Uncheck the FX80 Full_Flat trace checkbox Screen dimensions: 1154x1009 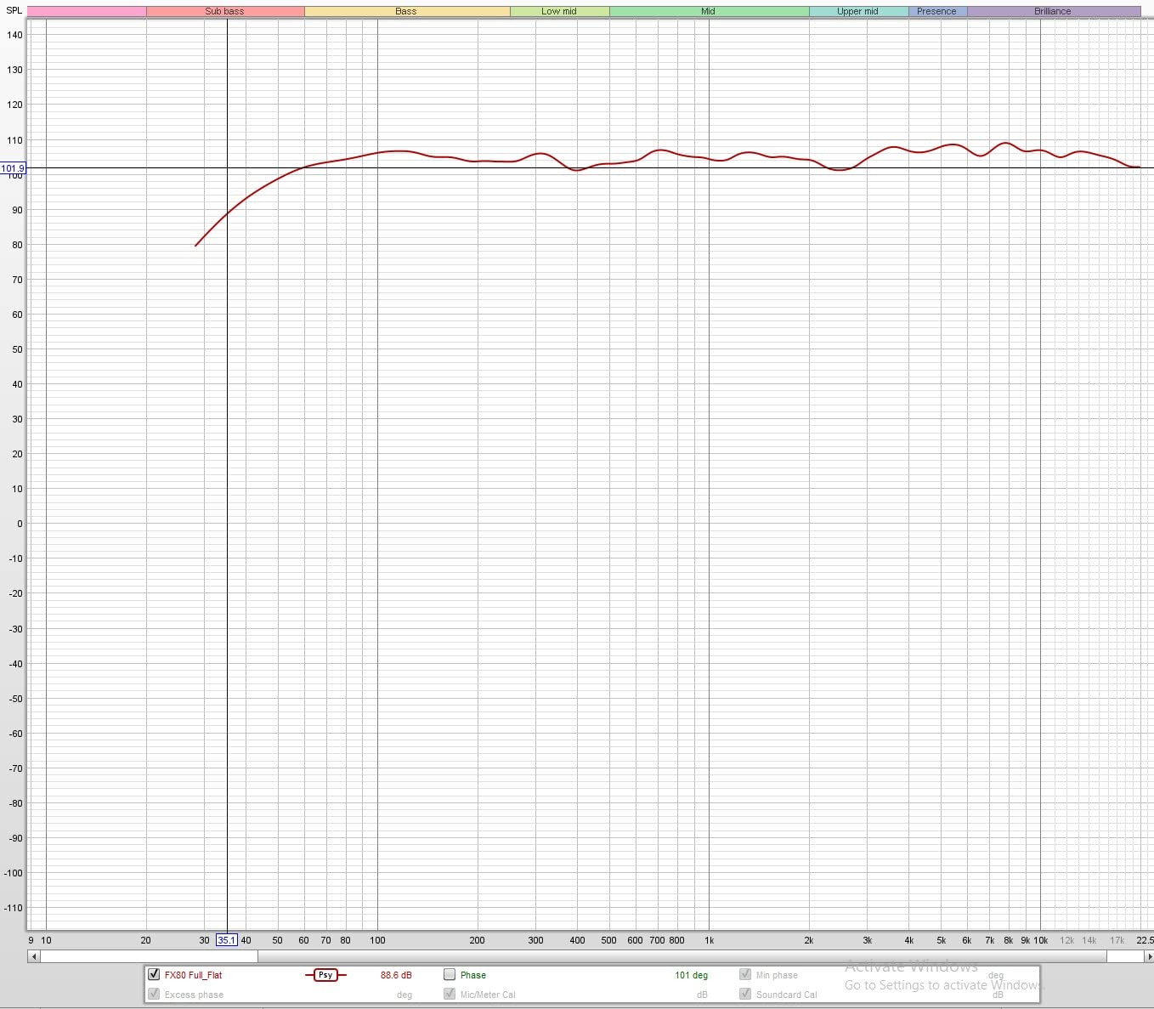pos(154,974)
